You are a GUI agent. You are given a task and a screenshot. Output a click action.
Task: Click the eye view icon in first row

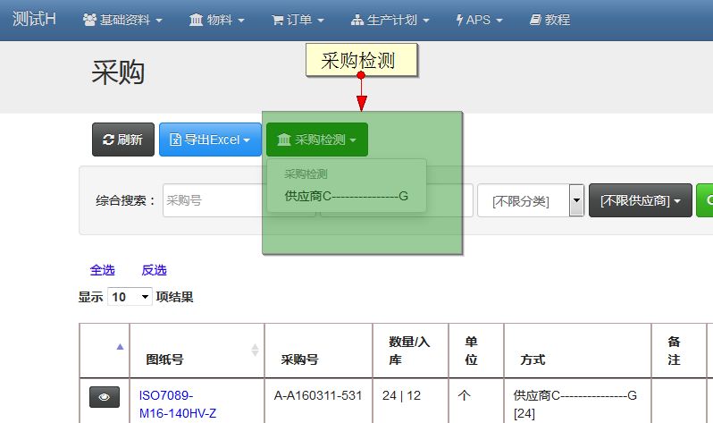[105, 398]
